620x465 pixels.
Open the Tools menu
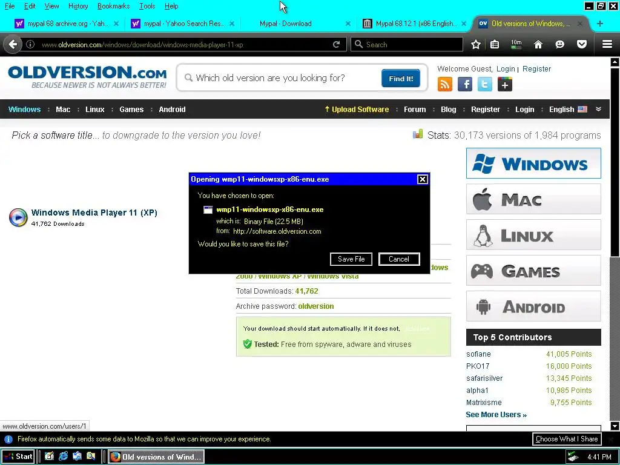pos(147,6)
